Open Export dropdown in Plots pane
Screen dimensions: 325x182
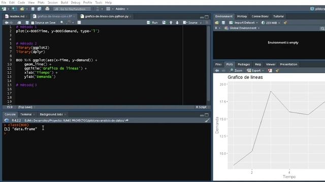point(255,71)
